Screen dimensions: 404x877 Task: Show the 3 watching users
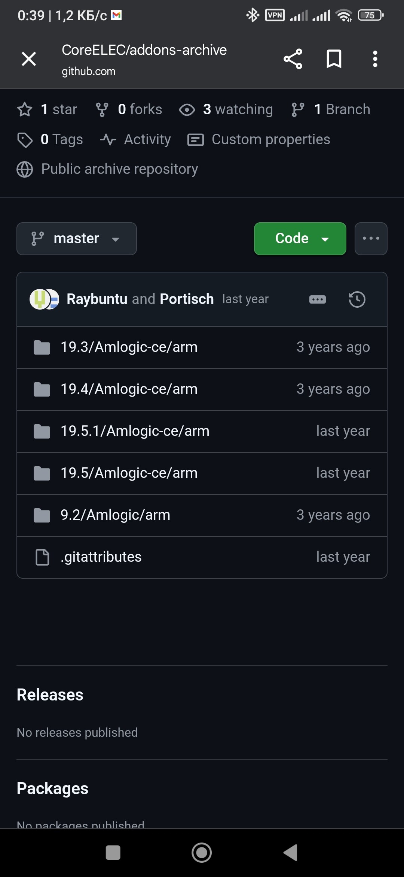(x=226, y=109)
